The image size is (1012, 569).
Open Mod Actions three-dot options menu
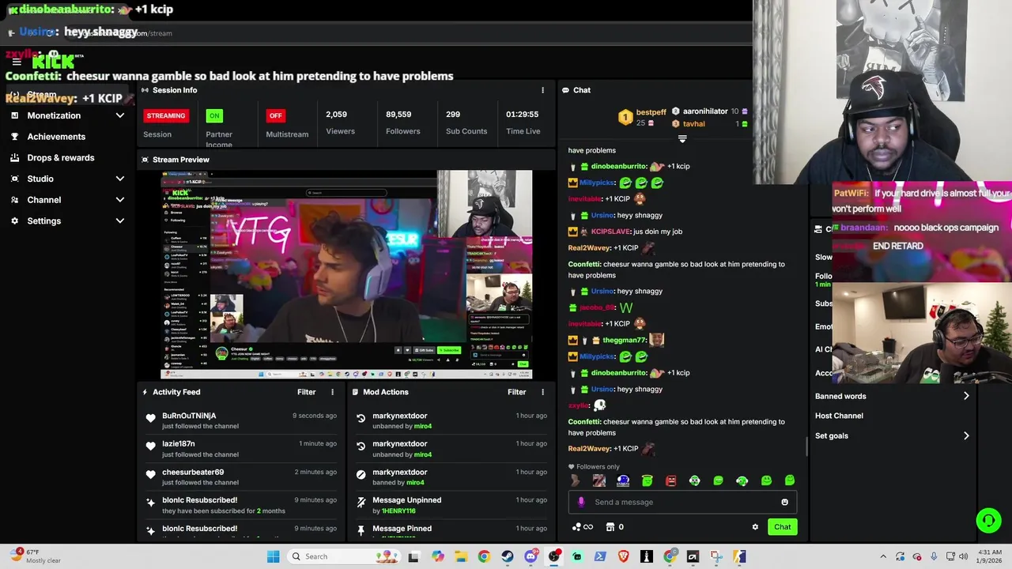542,392
